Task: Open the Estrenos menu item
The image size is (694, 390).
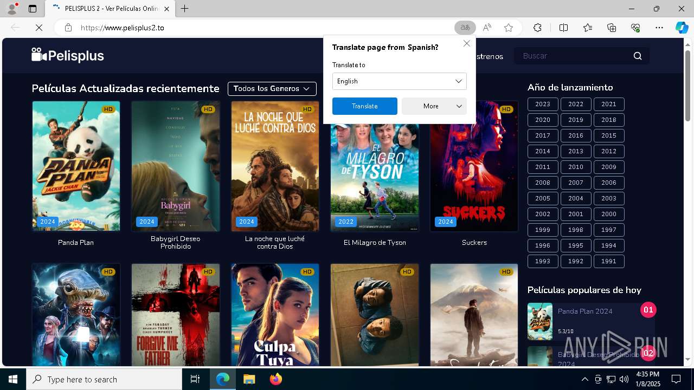Action: pyautogui.click(x=490, y=56)
